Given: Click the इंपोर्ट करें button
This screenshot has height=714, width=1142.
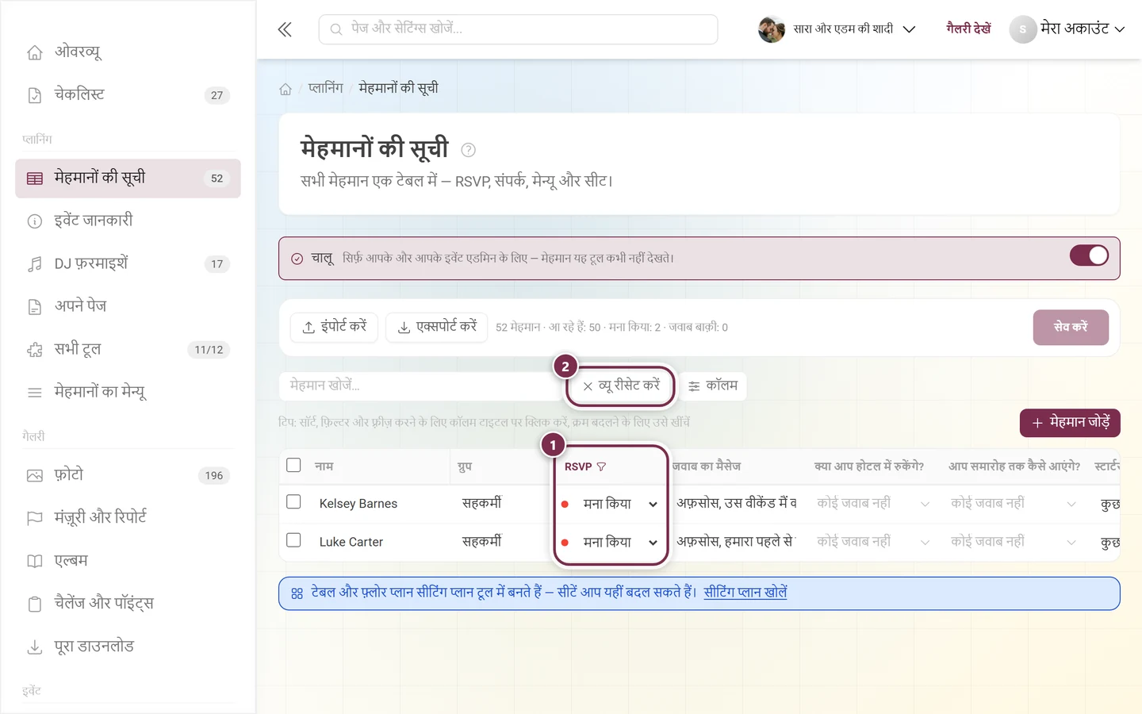Looking at the screenshot, I should point(334,327).
